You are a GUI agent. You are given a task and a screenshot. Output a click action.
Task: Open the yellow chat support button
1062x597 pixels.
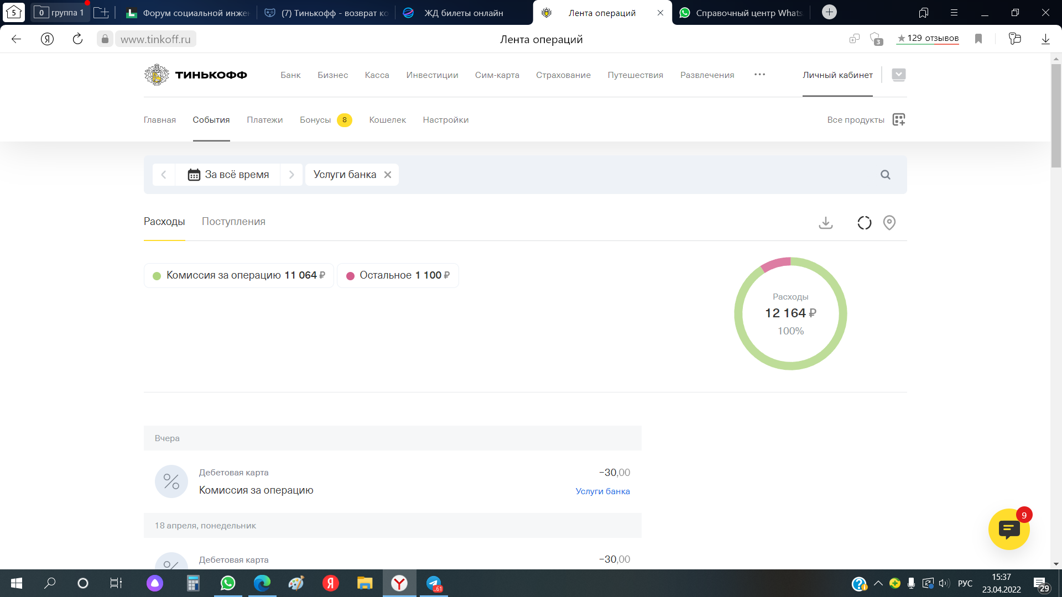pos(1008,529)
